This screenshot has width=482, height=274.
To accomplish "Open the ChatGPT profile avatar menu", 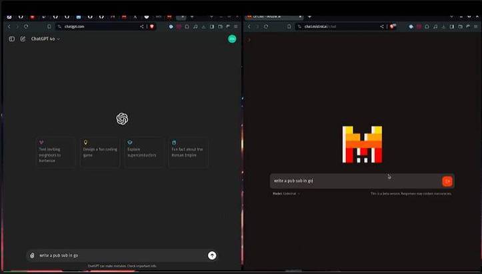I will pos(232,39).
